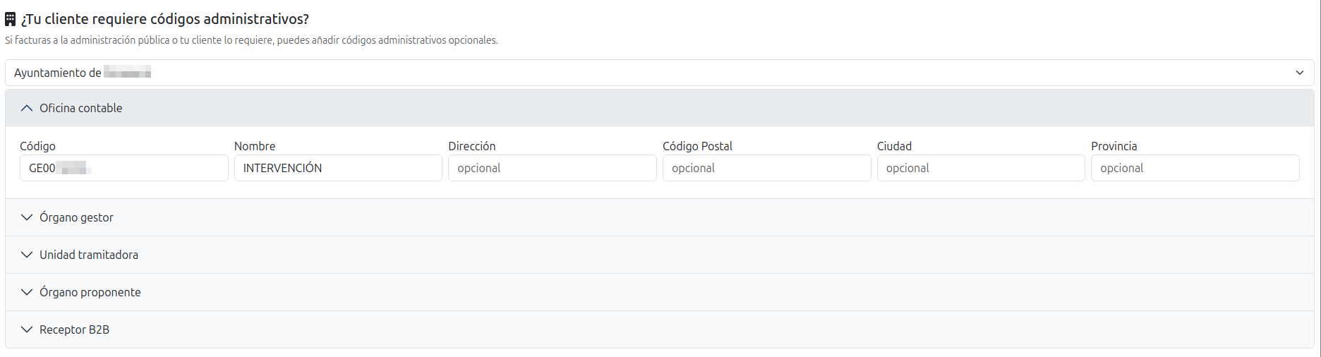Click the dropdown arrow of client selector
This screenshot has height=357, width=1321.
click(x=1299, y=73)
